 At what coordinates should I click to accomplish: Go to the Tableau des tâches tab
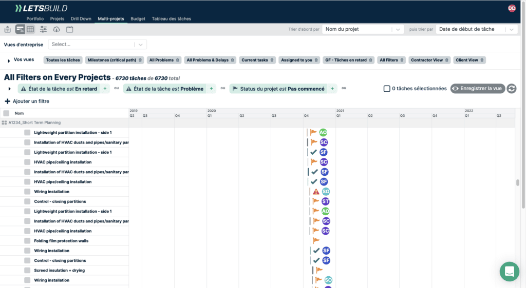coord(171,19)
